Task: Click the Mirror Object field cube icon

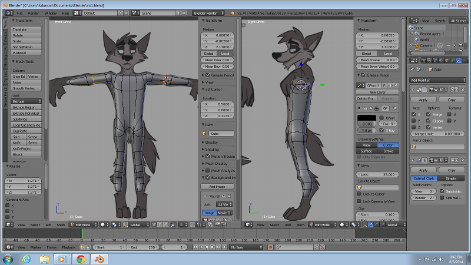Action: [414, 147]
